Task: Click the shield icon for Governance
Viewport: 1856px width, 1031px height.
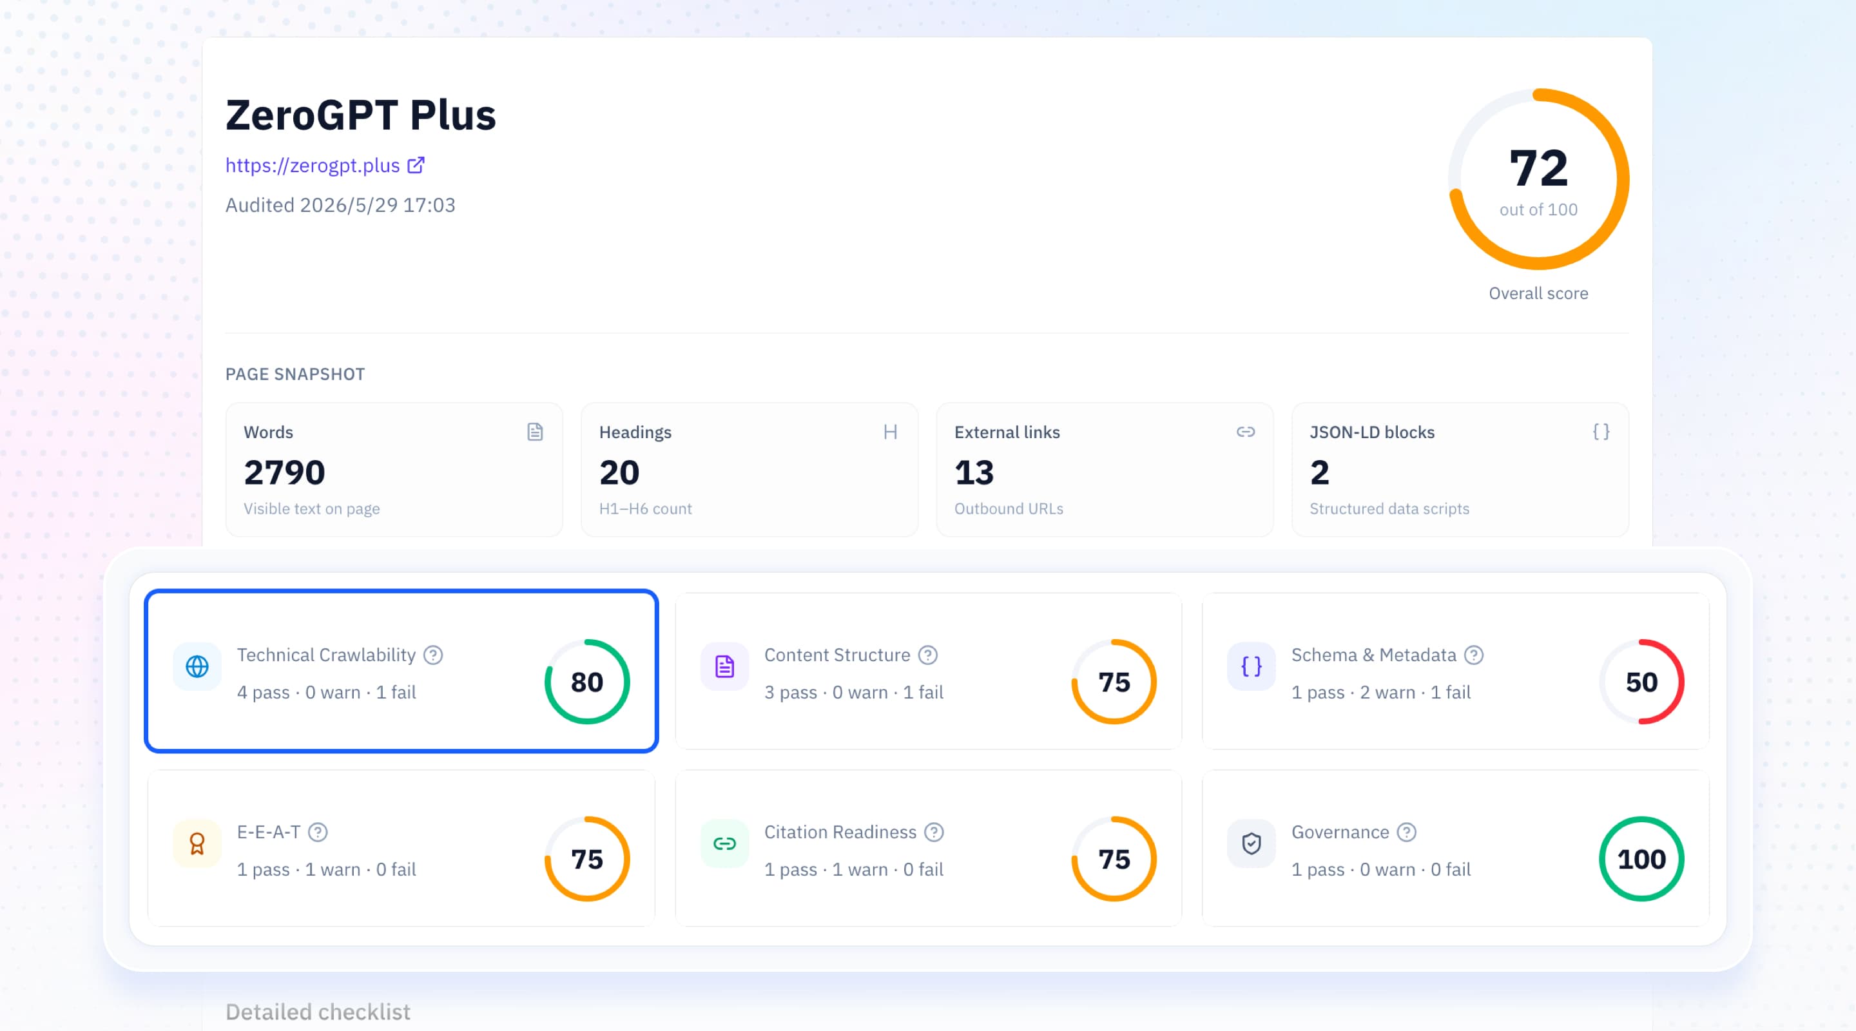Action: 1252,843
